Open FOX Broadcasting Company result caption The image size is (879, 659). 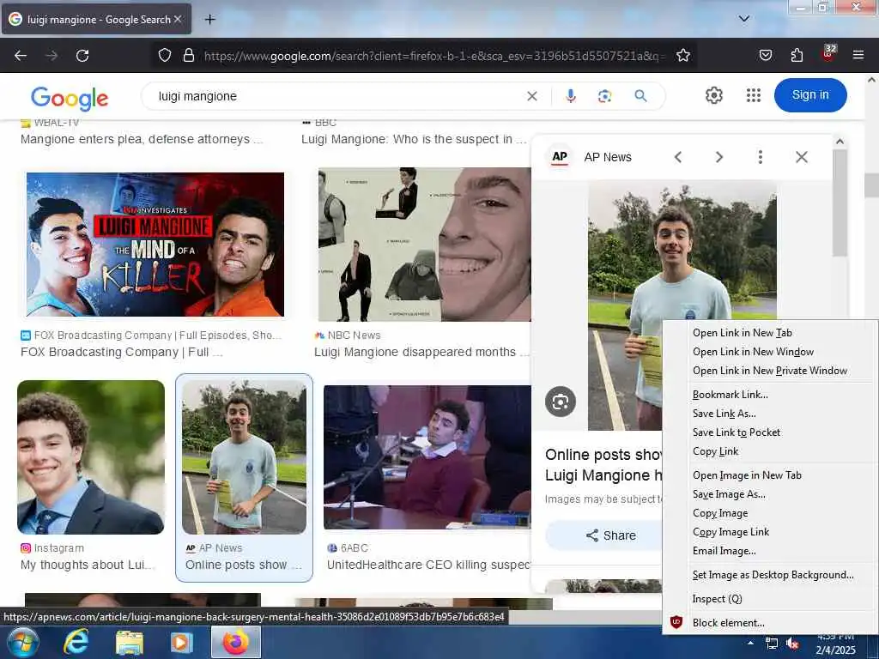122,353
